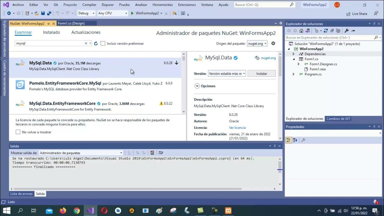Collapse all items in Solution Explorer
Screen dimensions: 384x216
pyautogui.click(x=332, y=31)
